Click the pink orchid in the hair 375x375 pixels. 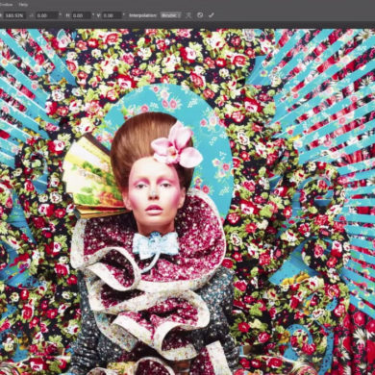176,146
